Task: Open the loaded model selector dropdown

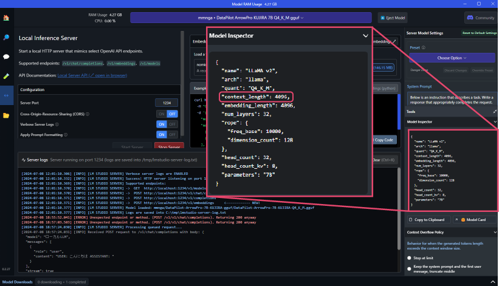Action: click(252, 18)
